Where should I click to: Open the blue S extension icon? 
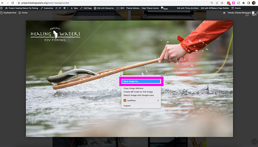tap(238, 3)
